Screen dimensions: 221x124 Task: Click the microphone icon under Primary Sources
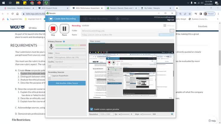[51, 47]
